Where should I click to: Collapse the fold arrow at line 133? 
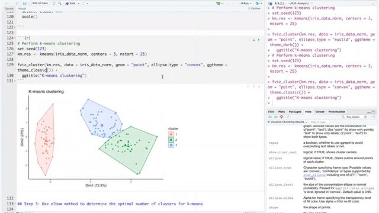[15, 204]
